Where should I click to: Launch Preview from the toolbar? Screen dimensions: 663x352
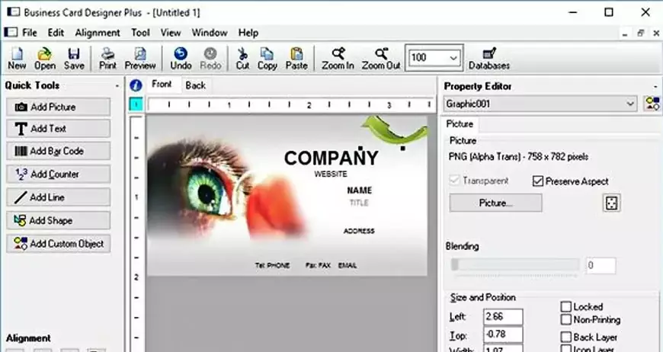tap(140, 58)
